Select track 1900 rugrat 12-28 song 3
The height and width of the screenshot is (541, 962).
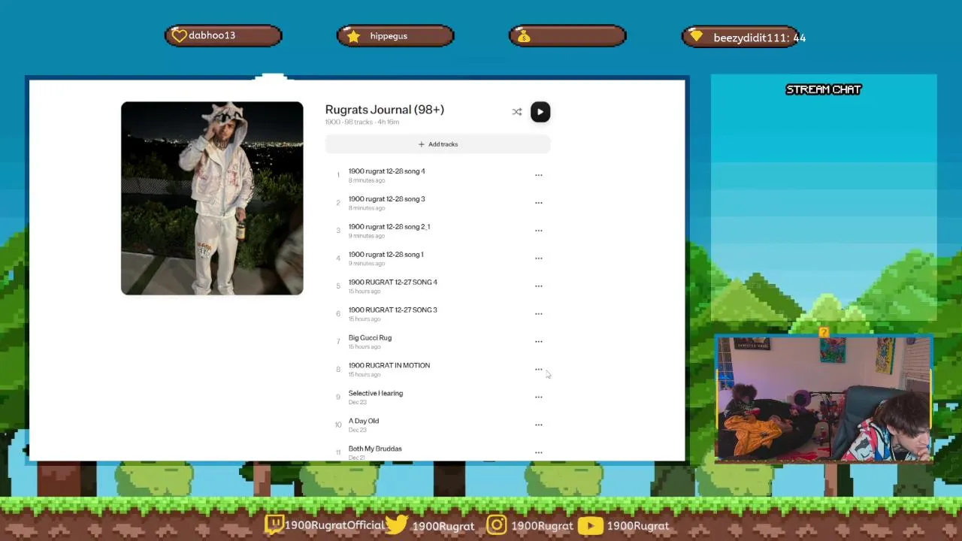[x=386, y=199]
